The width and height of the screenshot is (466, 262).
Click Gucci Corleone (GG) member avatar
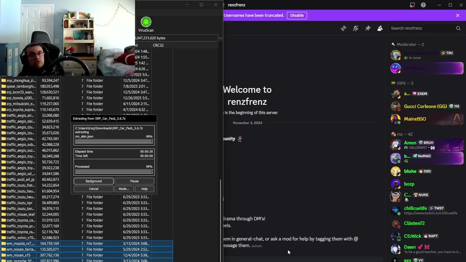tap(395, 106)
